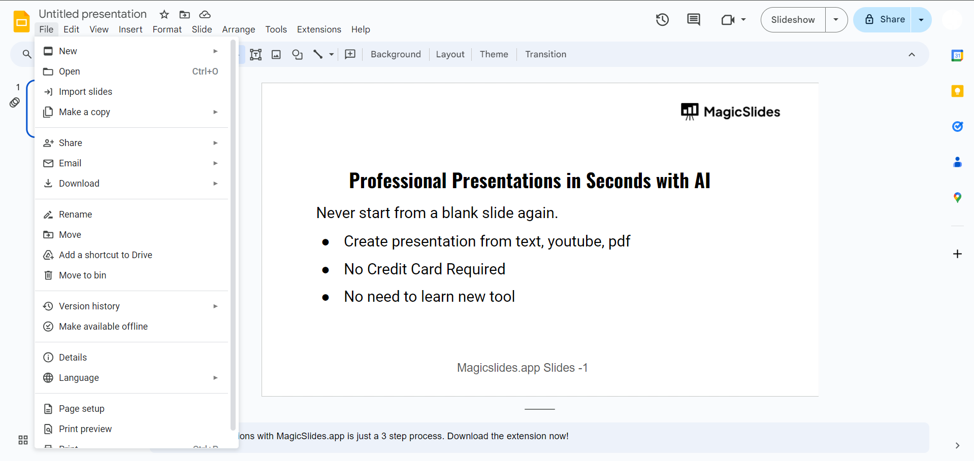Expand the Make a copy submenu
974x461 pixels.
[131, 112]
